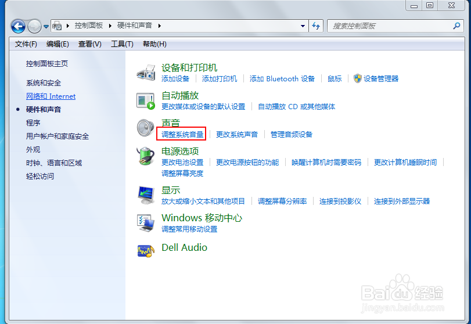
Task: Open the recent pages dropdown arrow
Action: point(46,27)
